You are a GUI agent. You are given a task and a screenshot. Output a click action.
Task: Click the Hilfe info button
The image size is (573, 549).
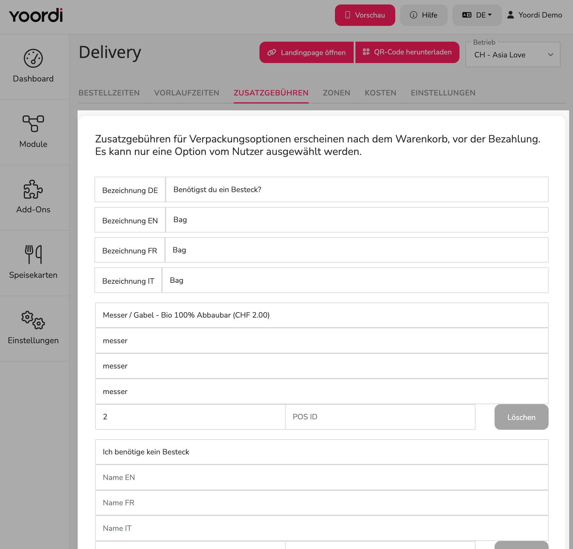coord(424,15)
